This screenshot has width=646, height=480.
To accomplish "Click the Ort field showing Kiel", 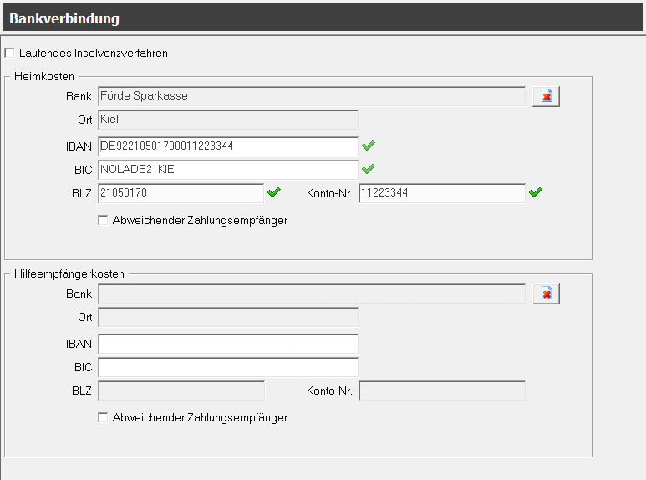I will tap(227, 120).
